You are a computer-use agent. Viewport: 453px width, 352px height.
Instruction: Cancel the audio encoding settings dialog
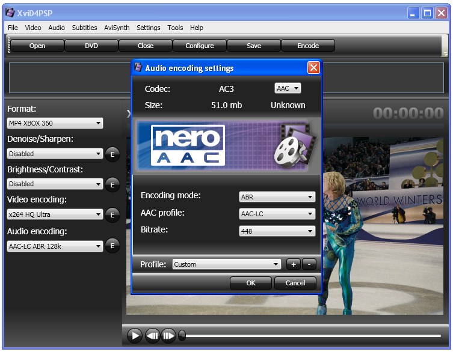coord(295,283)
